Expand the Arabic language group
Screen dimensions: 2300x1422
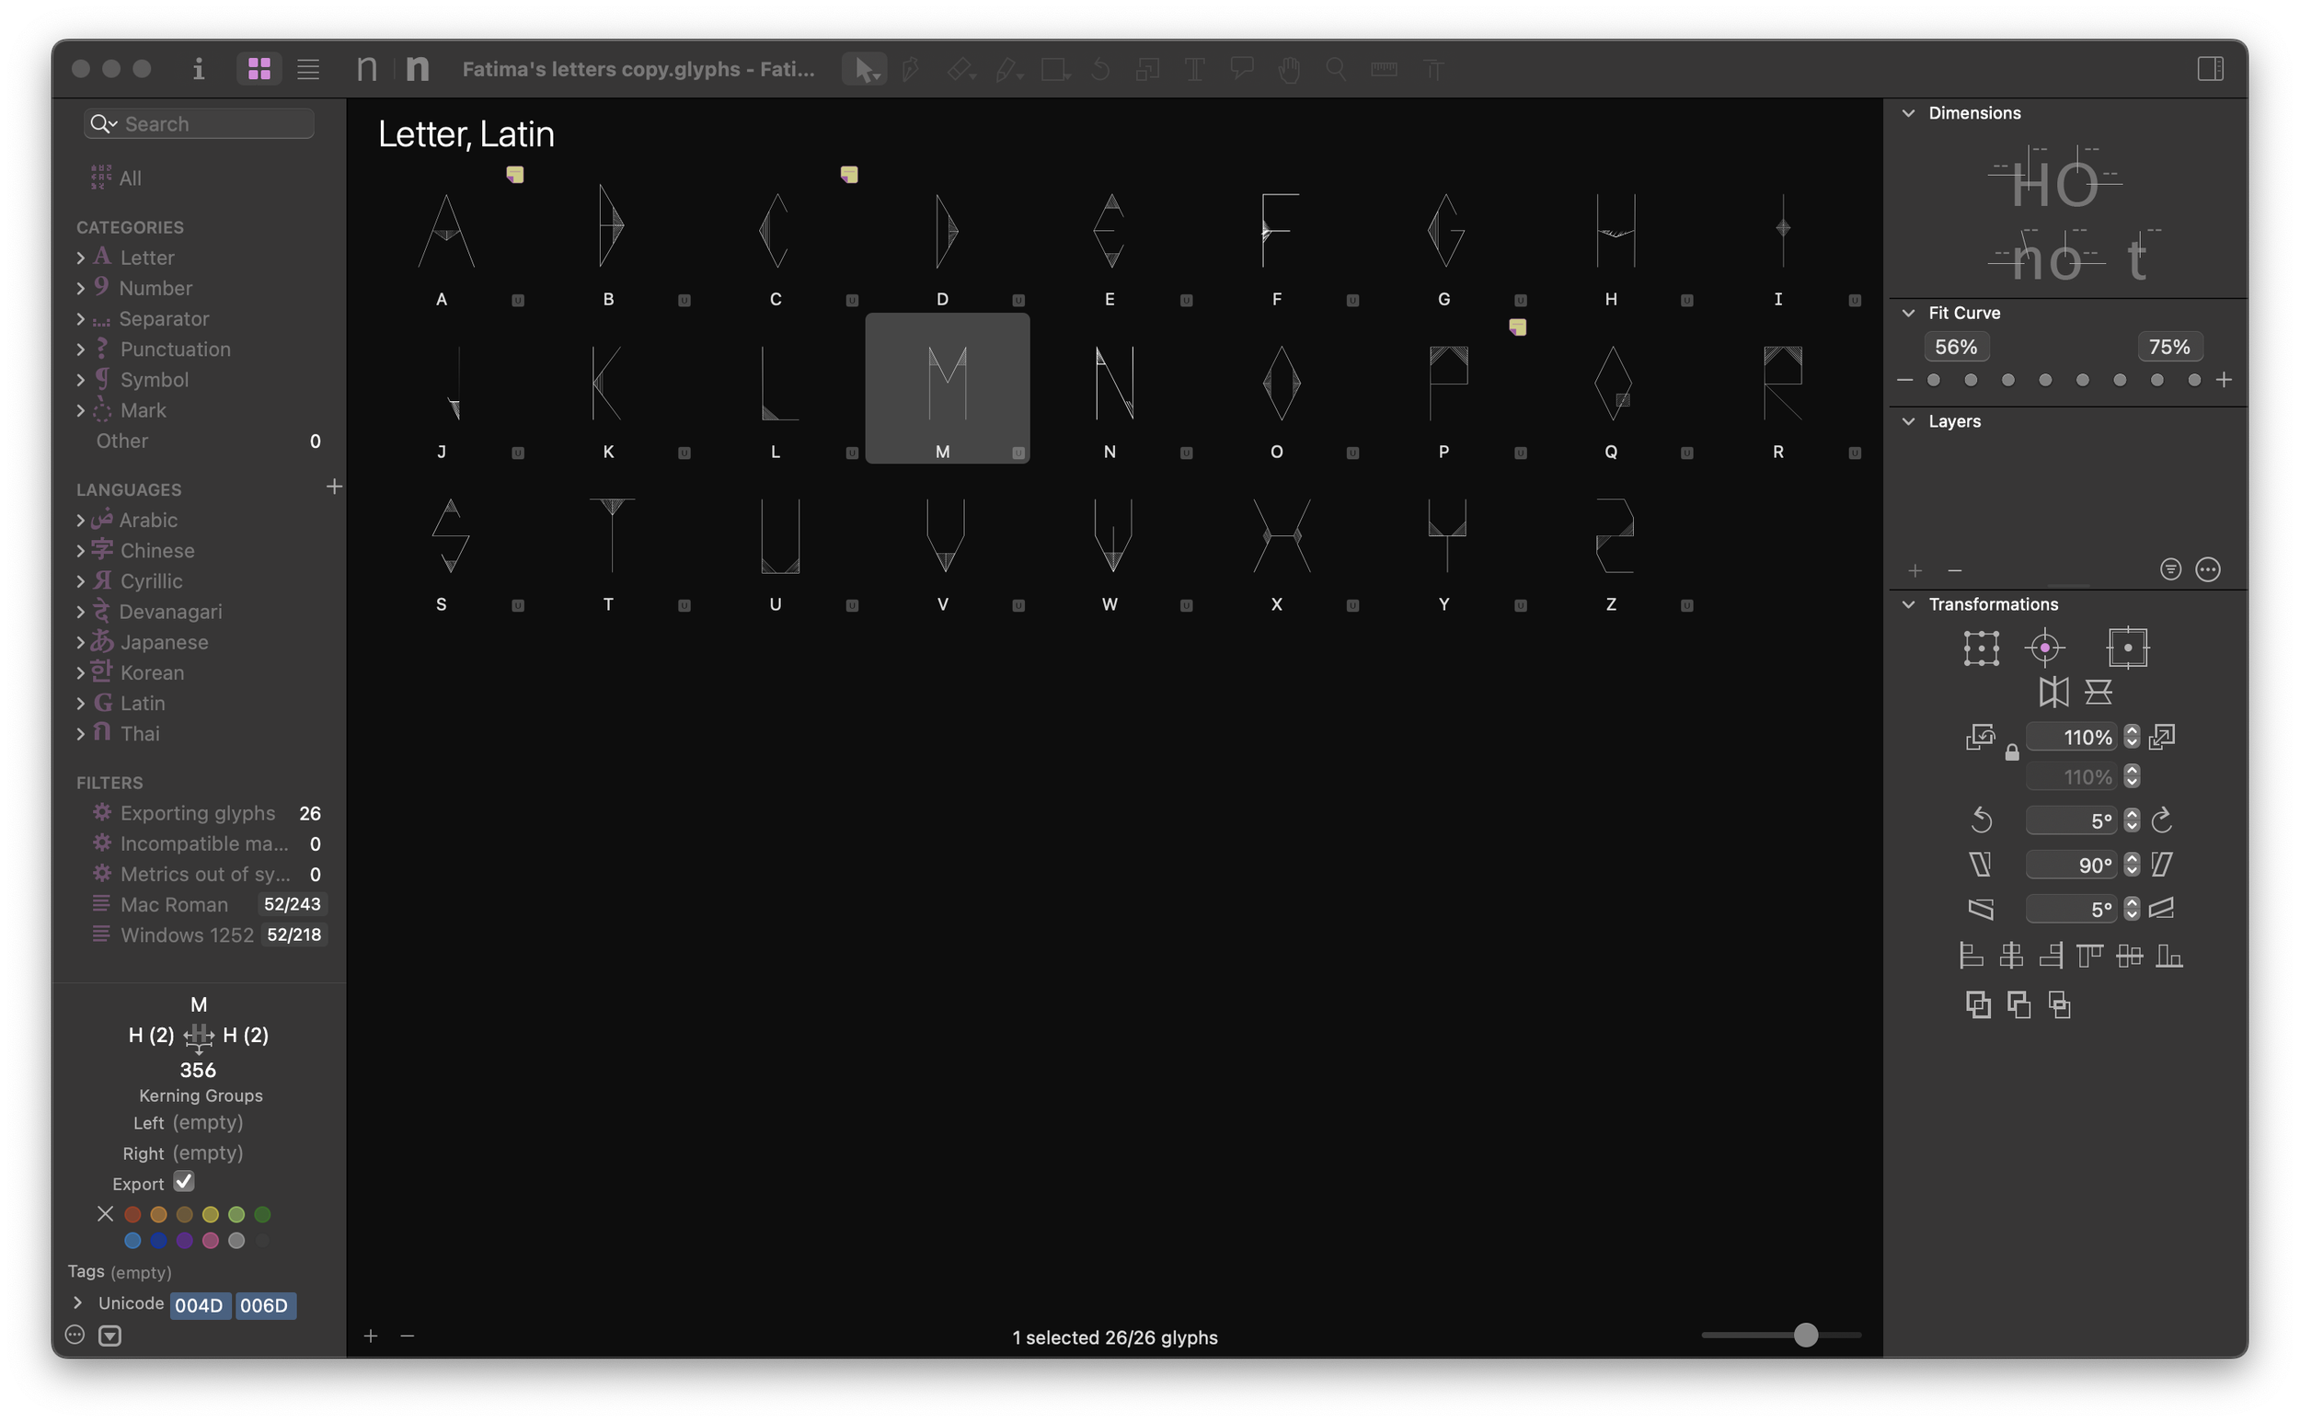coord(81,519)
